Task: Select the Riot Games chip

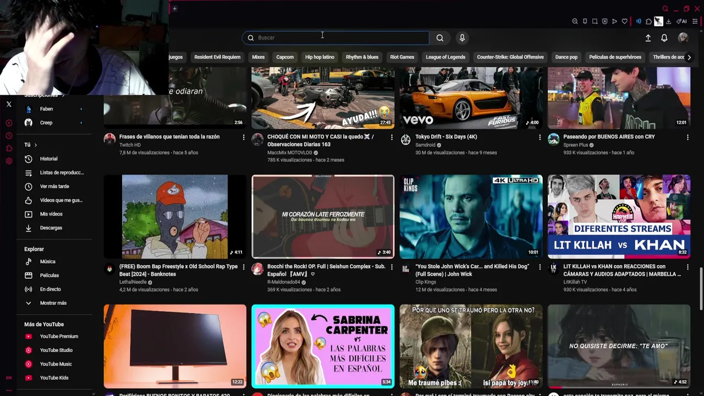Action: tap(402, 57)
